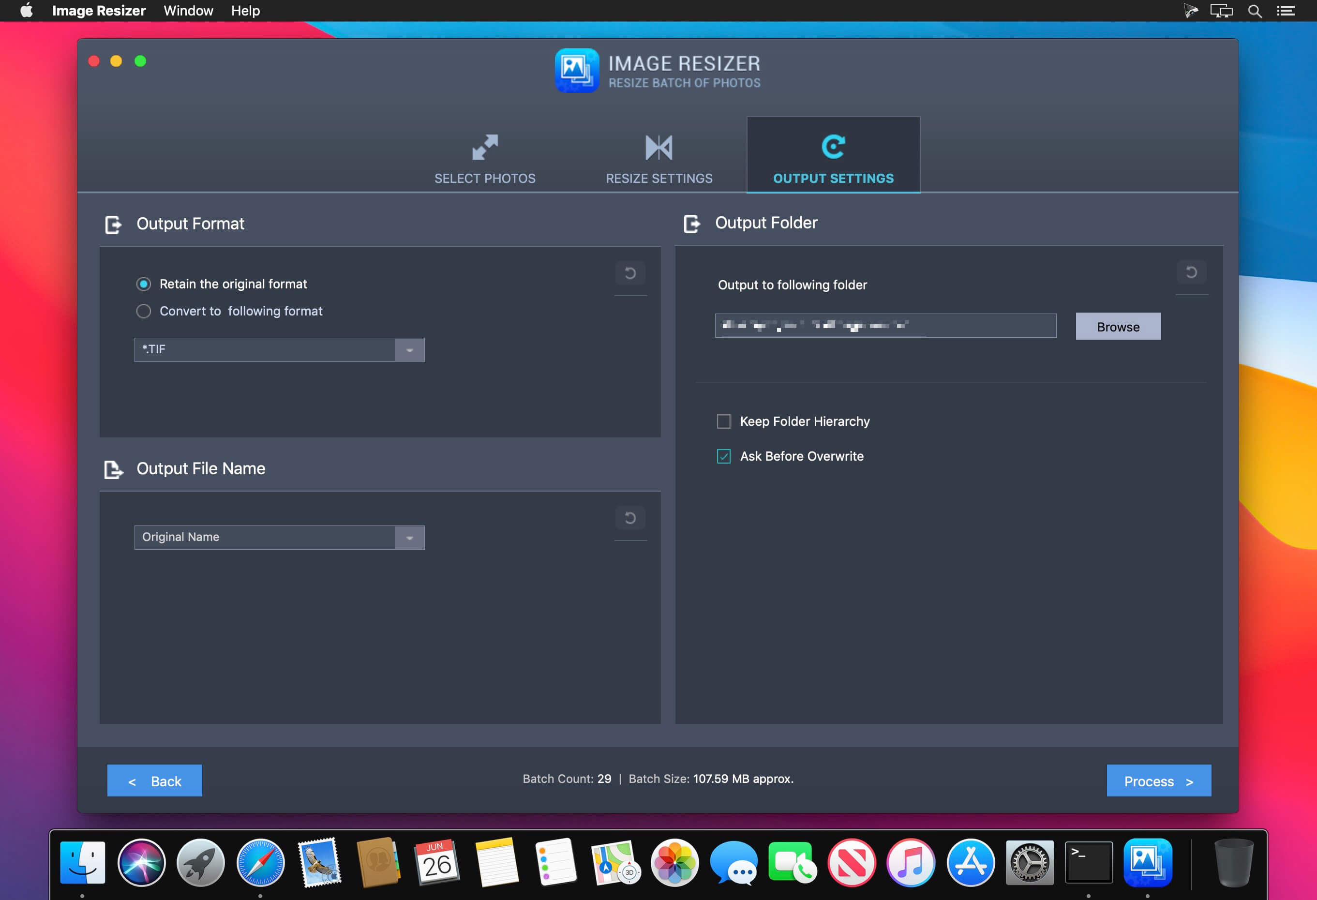Uncheck Ask Before Overwrite checkbox
This screenshot has width=1317, height=900.
724,456
